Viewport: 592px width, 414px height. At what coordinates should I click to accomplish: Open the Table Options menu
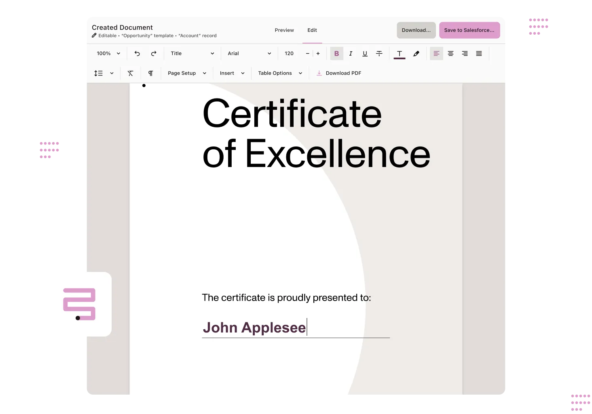tap(280, 73)
